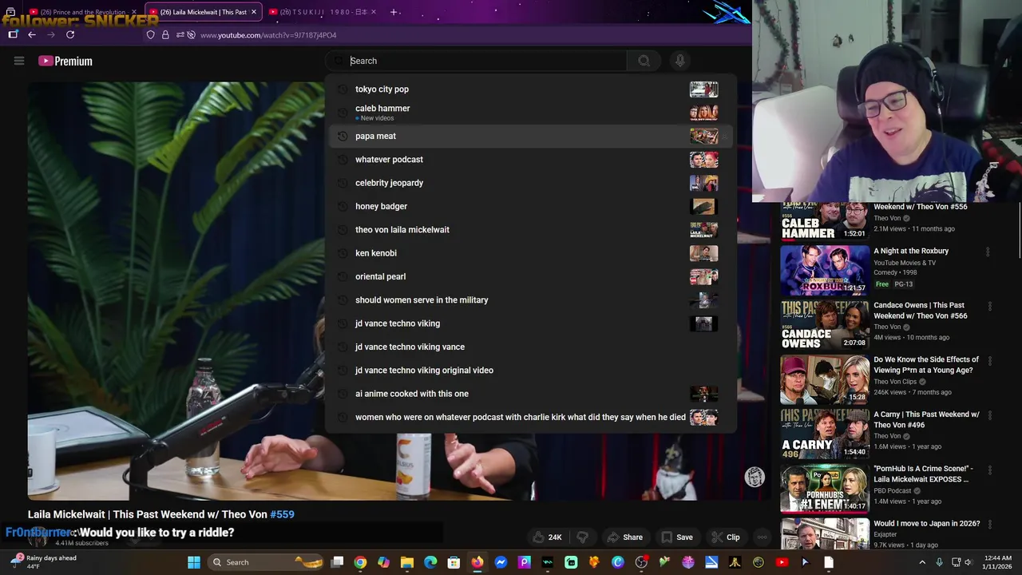Go to YouTube Premium home logo
The height and width of the screenshot is (575, 1022).
[65, 61]
